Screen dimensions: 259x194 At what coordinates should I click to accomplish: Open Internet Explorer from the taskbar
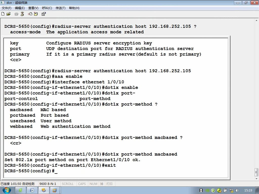click(20, 190)
